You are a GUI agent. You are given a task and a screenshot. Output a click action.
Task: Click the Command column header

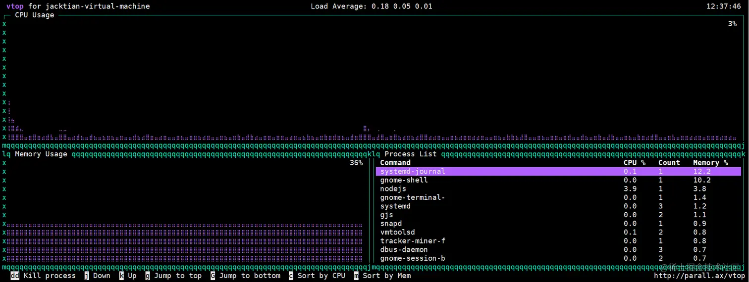click(395, 163)
